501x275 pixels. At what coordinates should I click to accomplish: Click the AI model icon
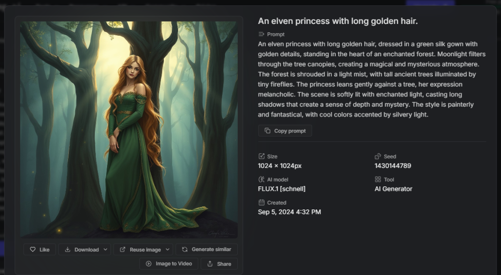[x=261, y=180]
